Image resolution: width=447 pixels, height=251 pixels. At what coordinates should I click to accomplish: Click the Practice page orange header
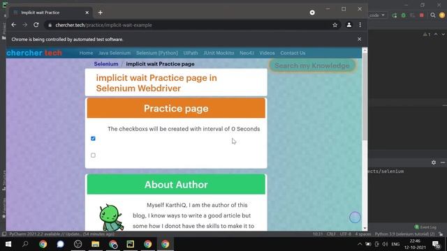click(x=176, y=108)
